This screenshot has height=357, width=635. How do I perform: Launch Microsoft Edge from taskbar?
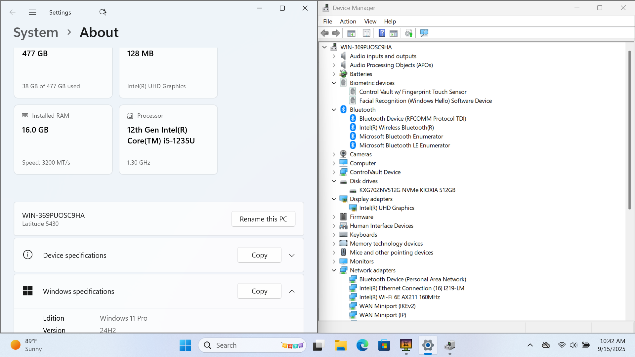pyautogui.click(x=362, y=345)
